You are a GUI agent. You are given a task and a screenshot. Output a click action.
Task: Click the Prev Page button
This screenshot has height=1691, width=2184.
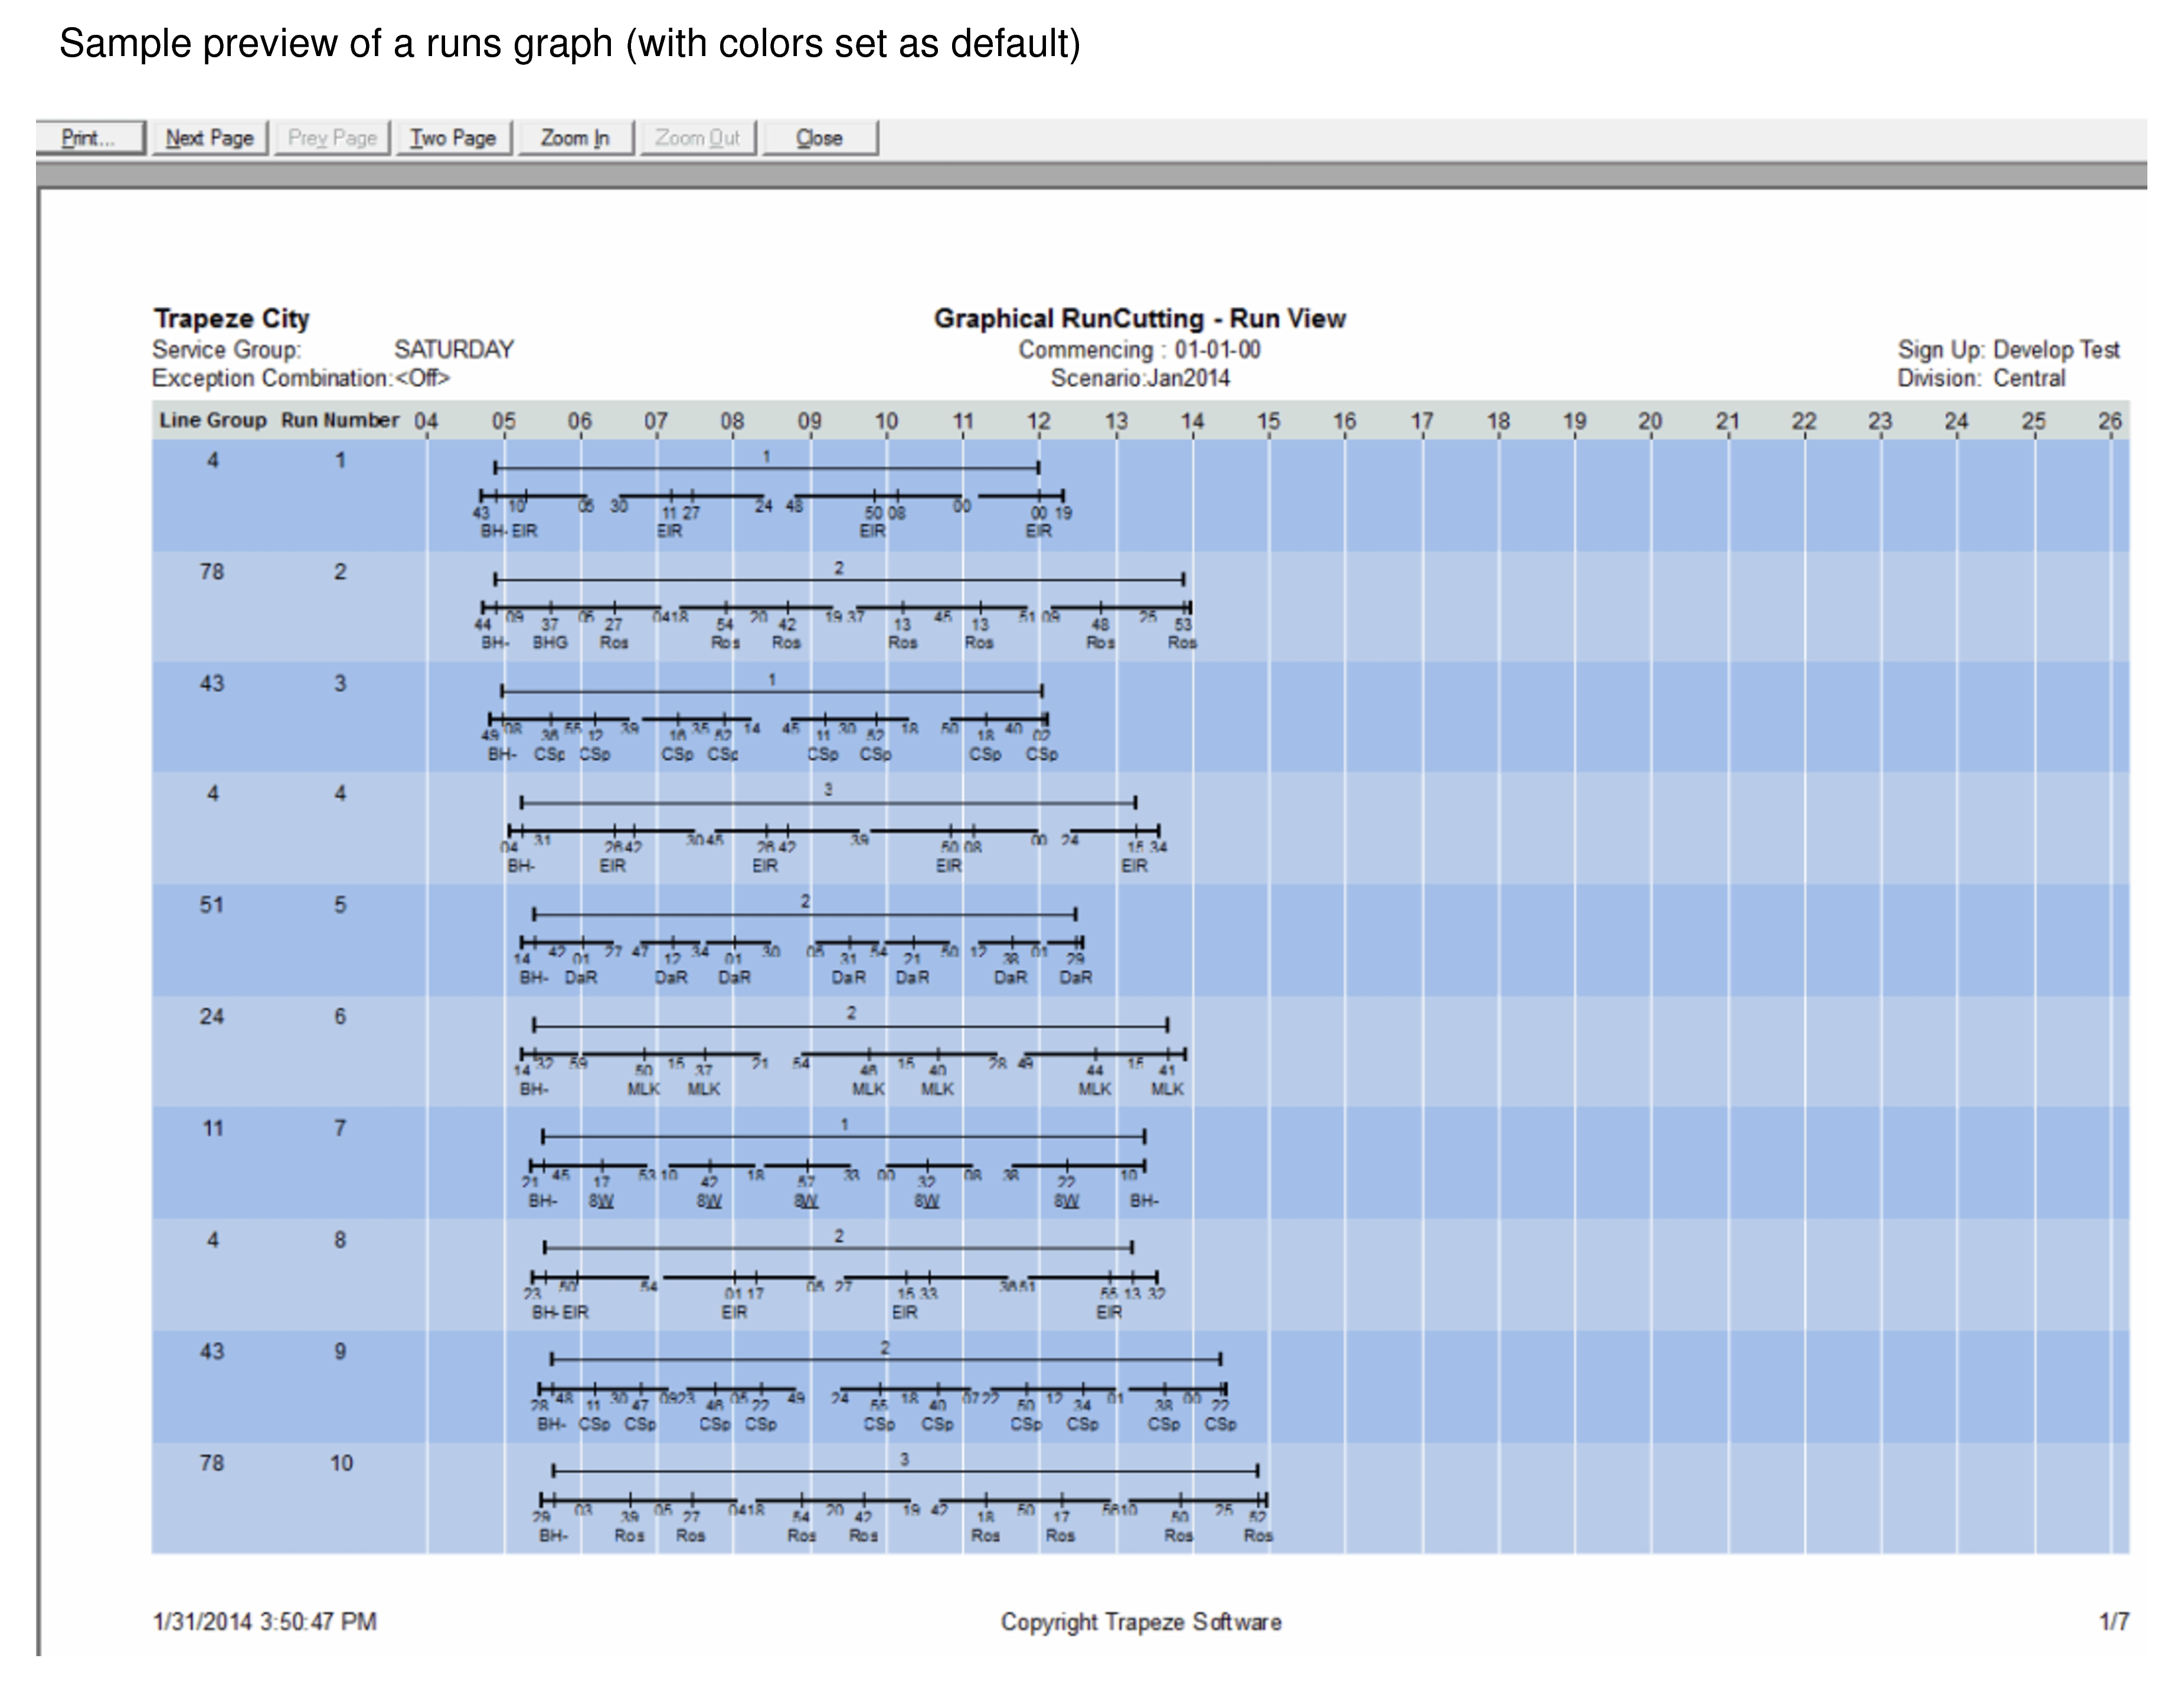click(x=332, y=137)
